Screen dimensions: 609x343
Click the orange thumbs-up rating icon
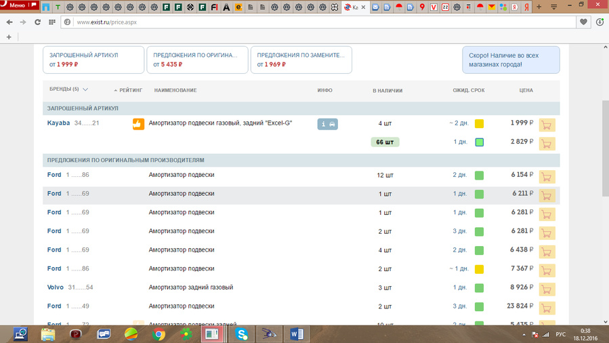click(138, 124)
